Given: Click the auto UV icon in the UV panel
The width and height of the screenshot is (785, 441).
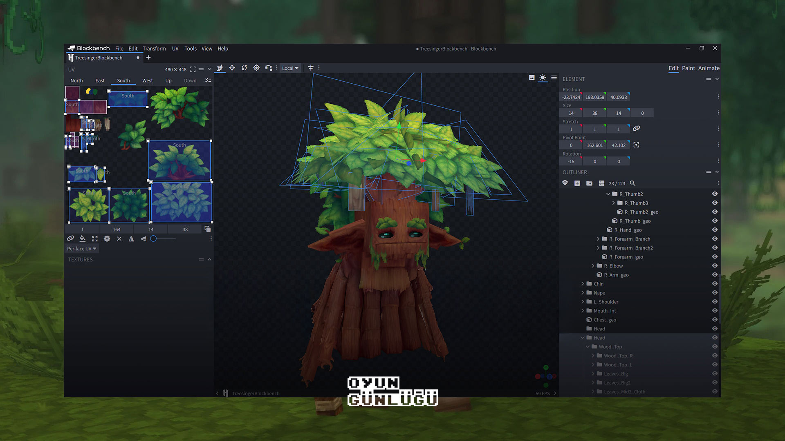Looking at the screenshot, I should (x=107, y=238).
